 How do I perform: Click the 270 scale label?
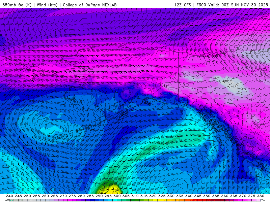[x=63, y=196]
